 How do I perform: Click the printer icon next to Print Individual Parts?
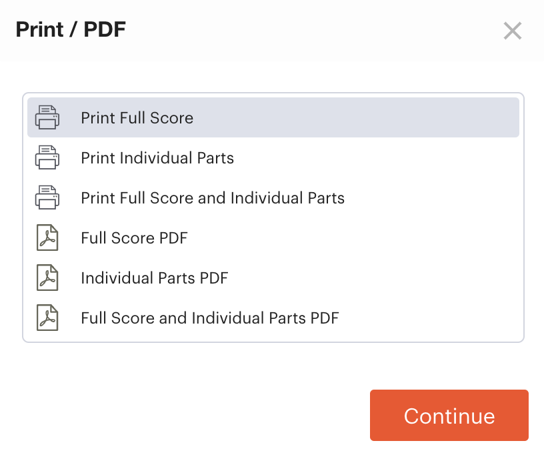(47, 157)
